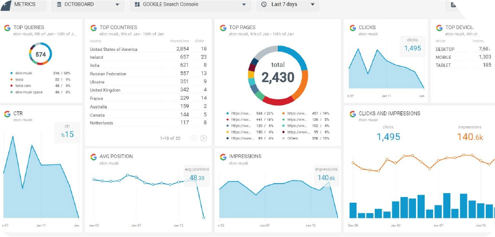Click the green dot beside elon musk space
Viewport: 495px width, 237px height.
pyautogui.click(x=11, y=92)
